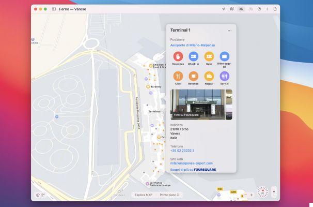The image size is (313, 207).
Task: Select the Servizi category icon
Action: pos(224,76)
